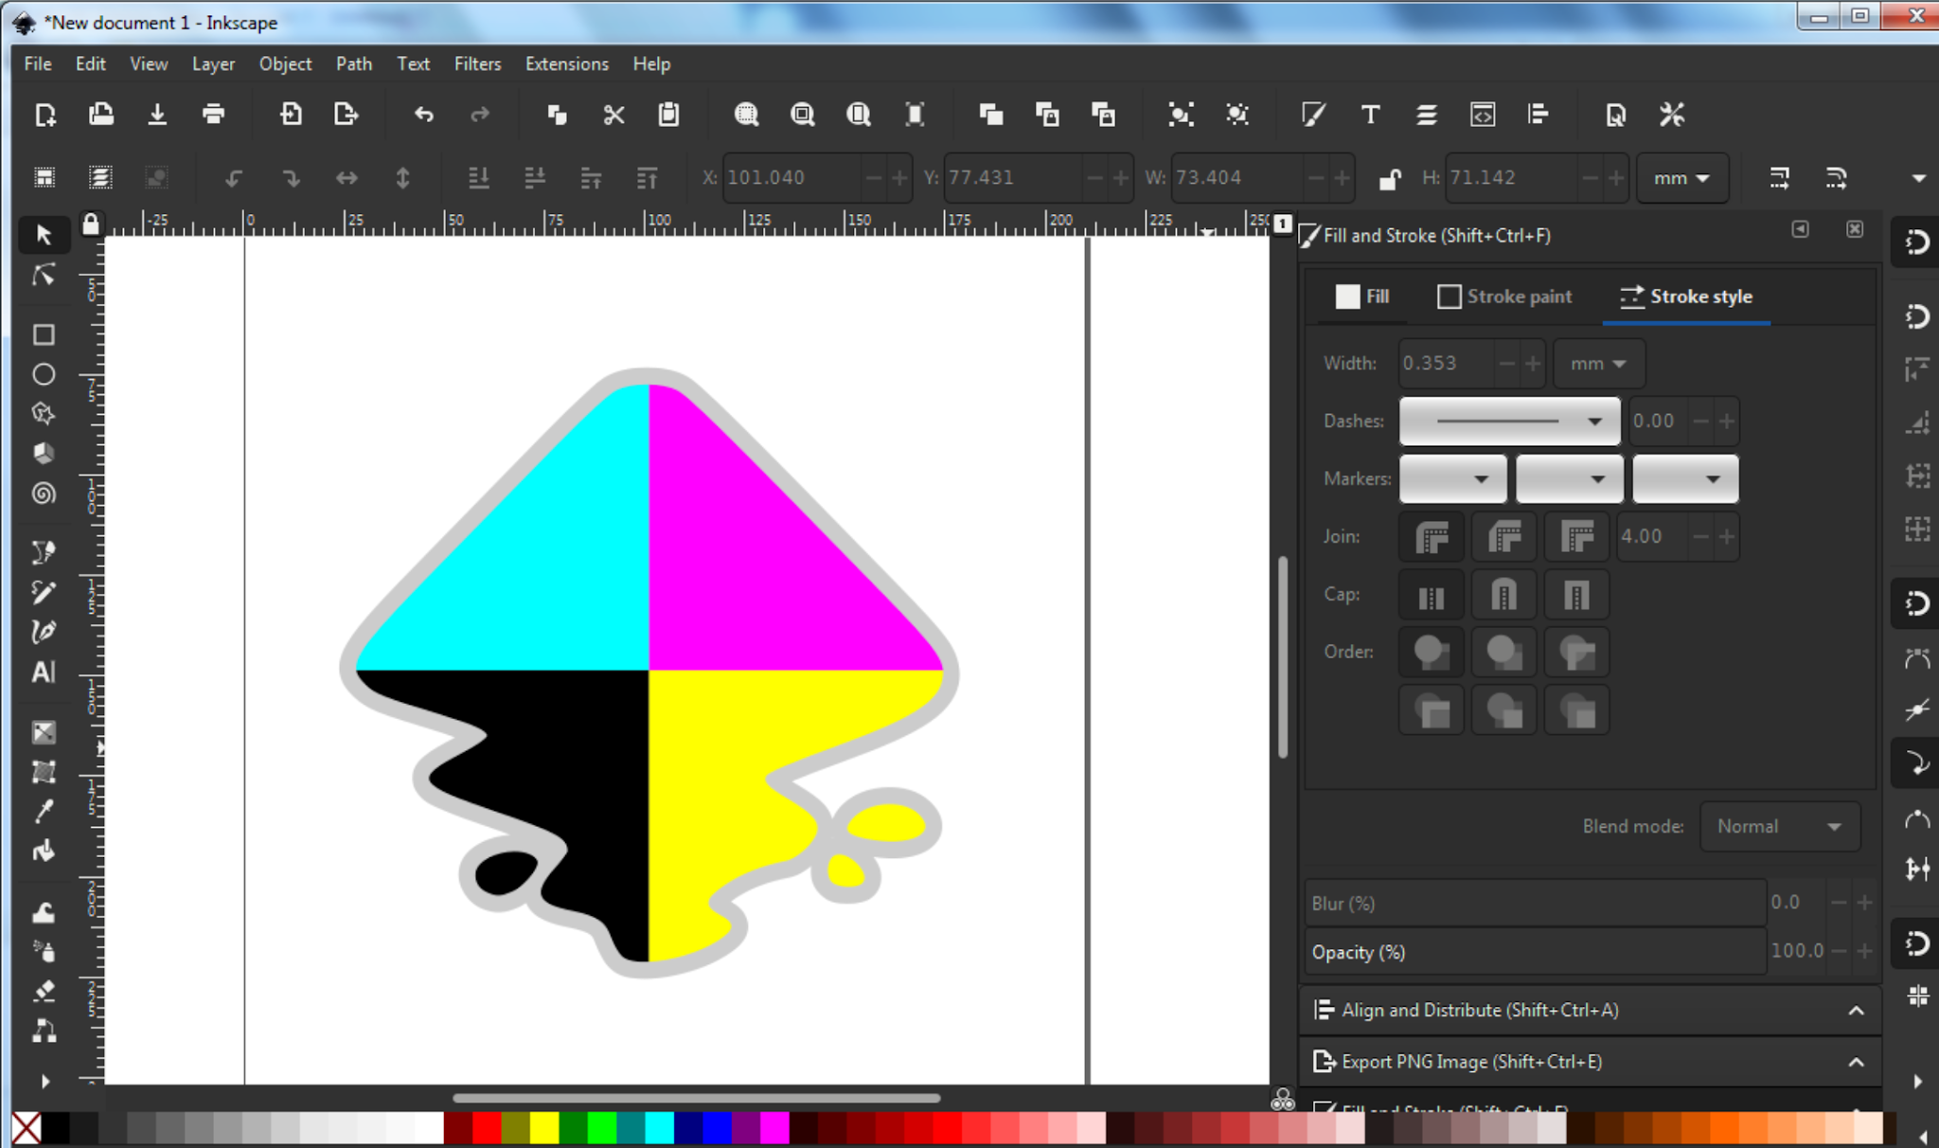
Task: Switch to the Stroke paint tab
Action: click(1504, 296)
